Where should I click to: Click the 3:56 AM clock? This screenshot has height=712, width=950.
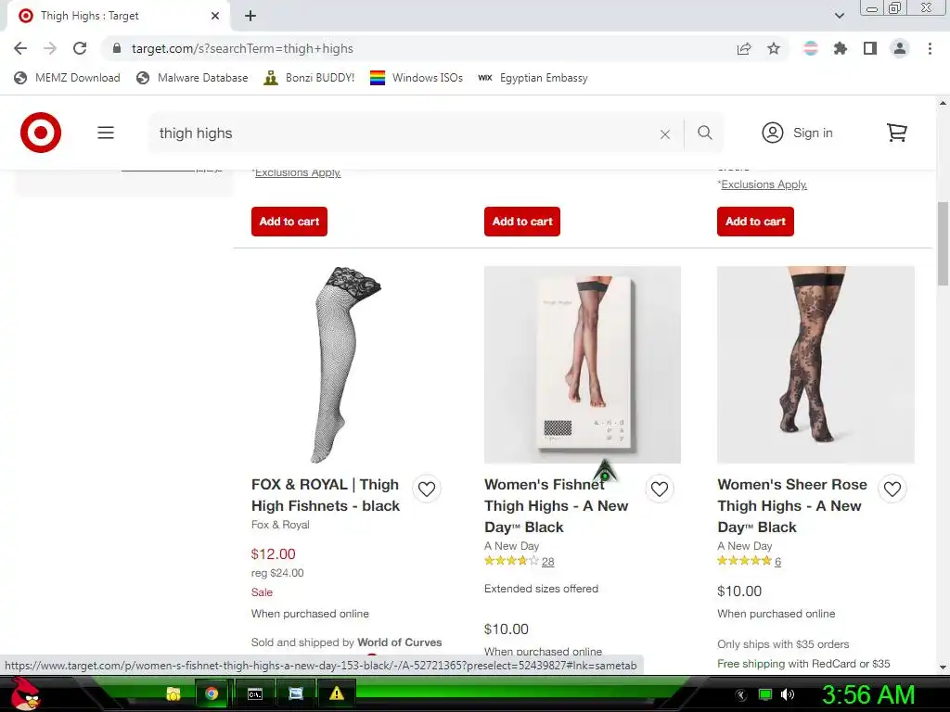(868, 694)
